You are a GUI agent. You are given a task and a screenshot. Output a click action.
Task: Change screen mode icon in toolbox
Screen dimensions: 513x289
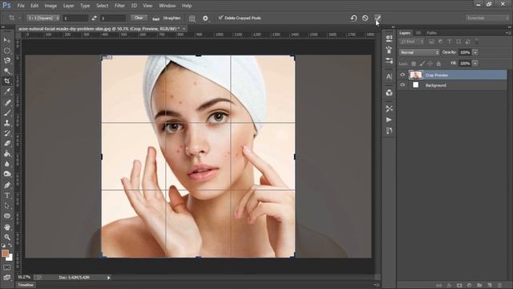click(7, 278)
